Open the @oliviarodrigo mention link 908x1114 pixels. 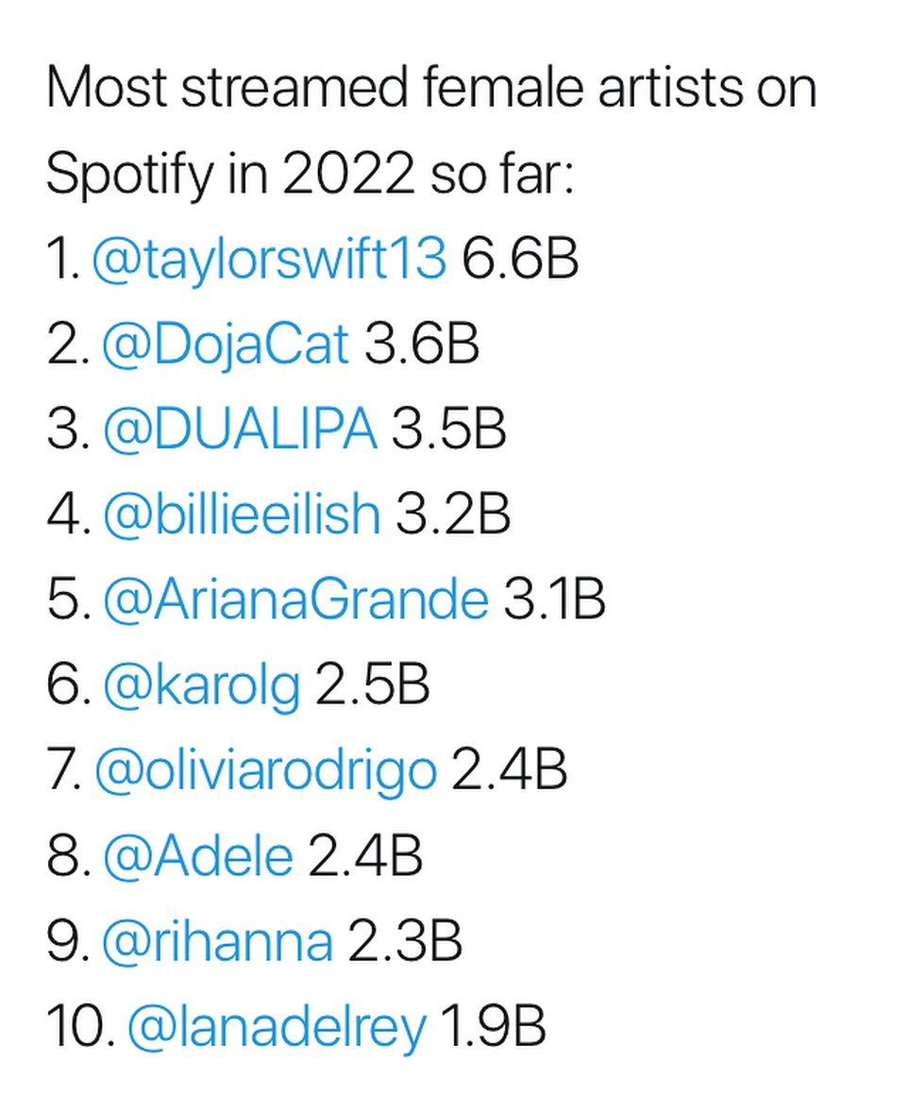pyautogui.click(x=265, y=771)
